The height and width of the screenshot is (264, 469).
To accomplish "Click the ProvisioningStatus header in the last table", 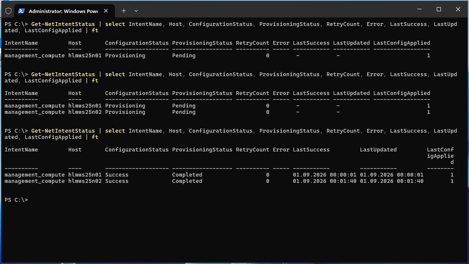I will click(202, 150).
